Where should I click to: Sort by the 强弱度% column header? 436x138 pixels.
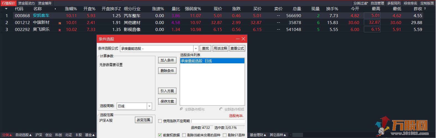(193, 9)
